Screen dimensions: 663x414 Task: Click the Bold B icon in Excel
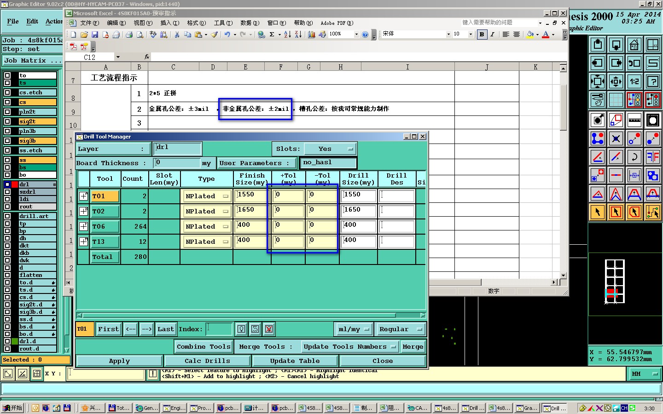pos(482,34)
